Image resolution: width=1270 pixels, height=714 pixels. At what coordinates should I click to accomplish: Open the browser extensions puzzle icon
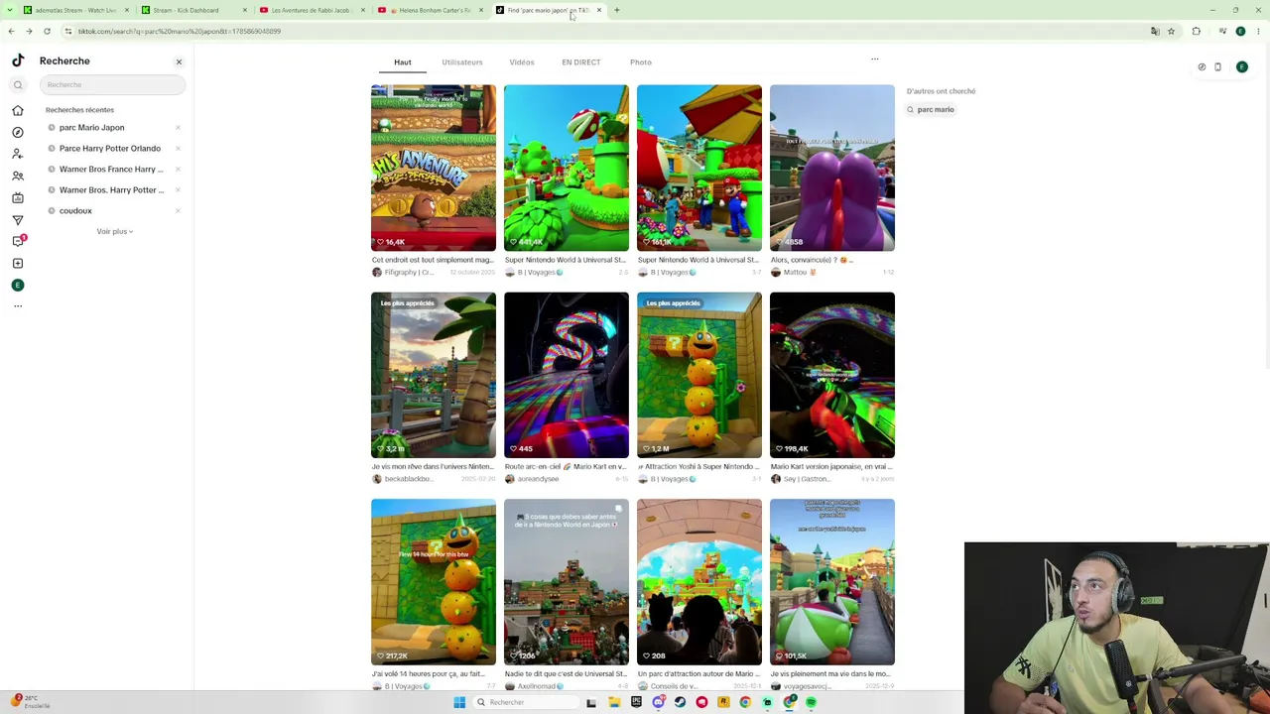tap(1196, 32)
